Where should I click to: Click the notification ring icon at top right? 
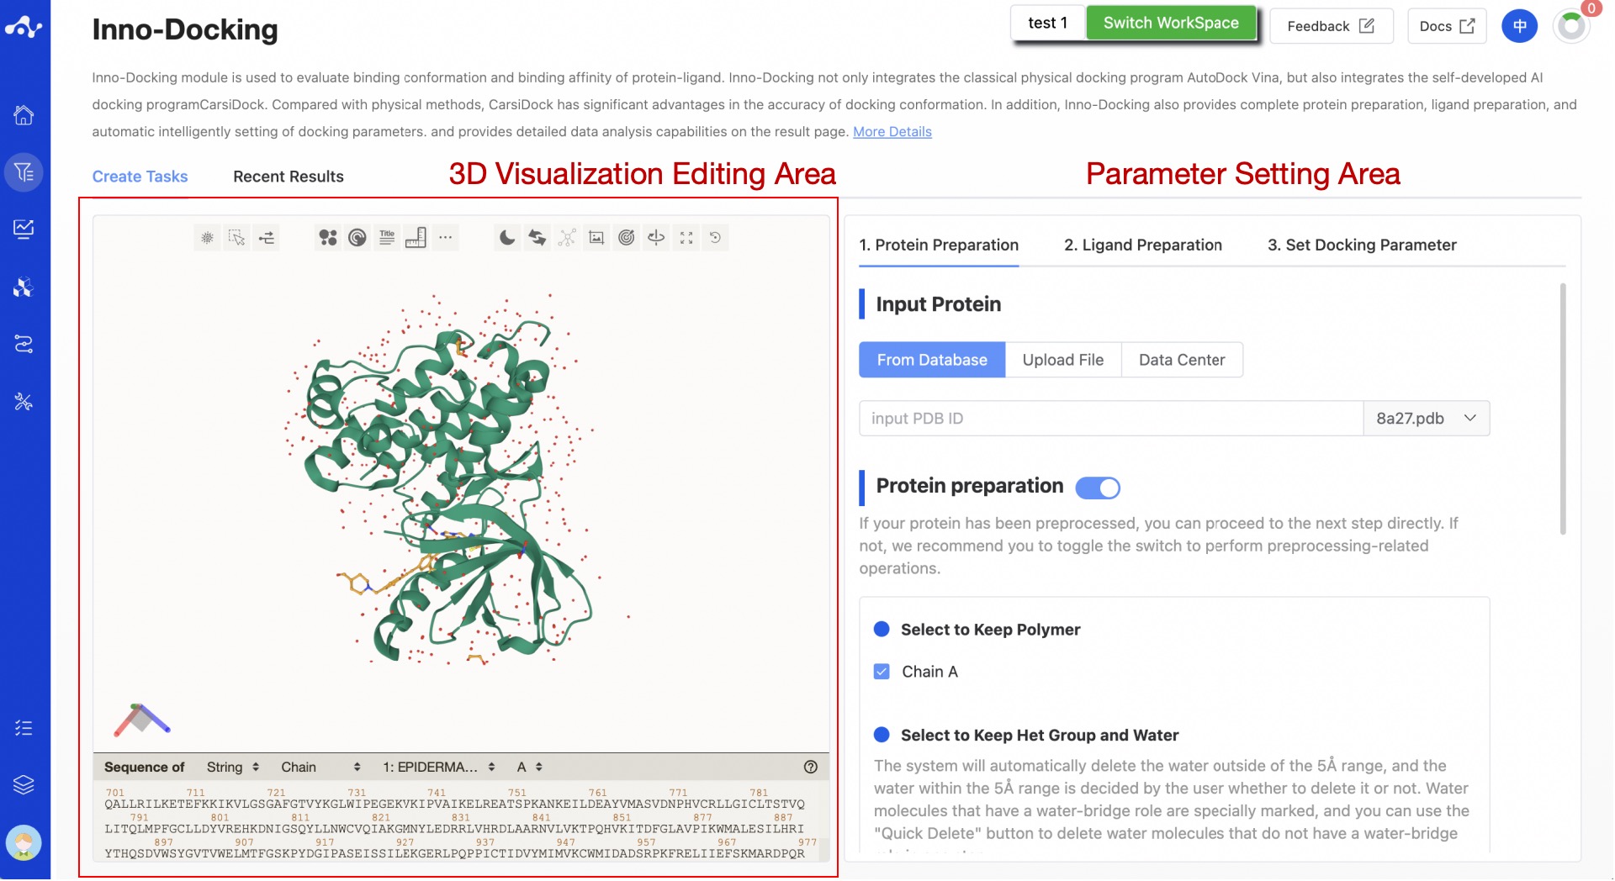click(x=1571, y=26)
